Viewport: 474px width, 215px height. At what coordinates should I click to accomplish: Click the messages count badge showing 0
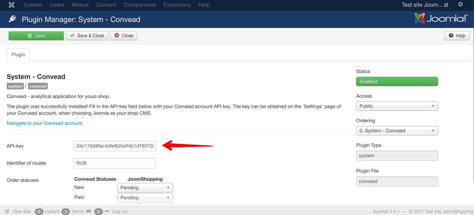[x=98, y=212]
